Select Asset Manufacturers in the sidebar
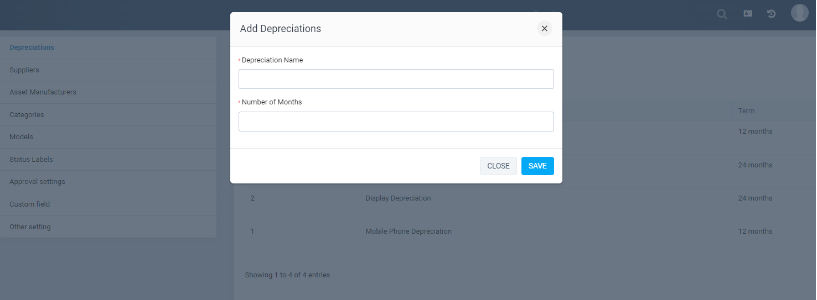Image resolution: width=817 pixels, height=300 pixels. (x=43, y=92)
